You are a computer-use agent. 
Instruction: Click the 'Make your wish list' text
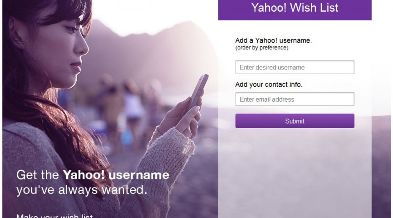tap(54, 216)
